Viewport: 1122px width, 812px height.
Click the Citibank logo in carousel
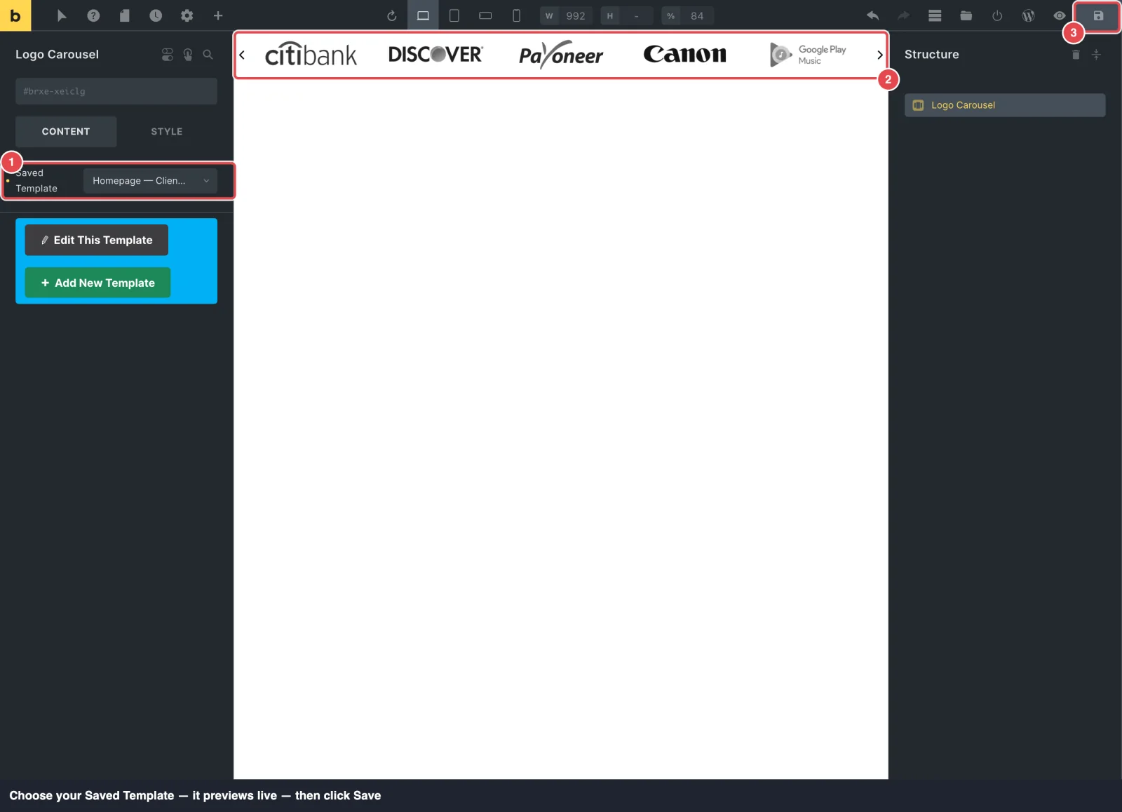[311, 55]
